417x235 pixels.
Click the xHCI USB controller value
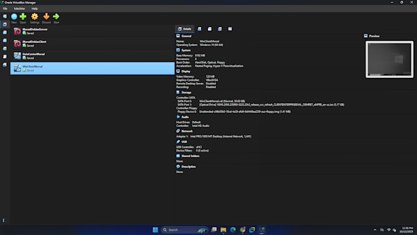pyautogui.click(x=199, y=147)
